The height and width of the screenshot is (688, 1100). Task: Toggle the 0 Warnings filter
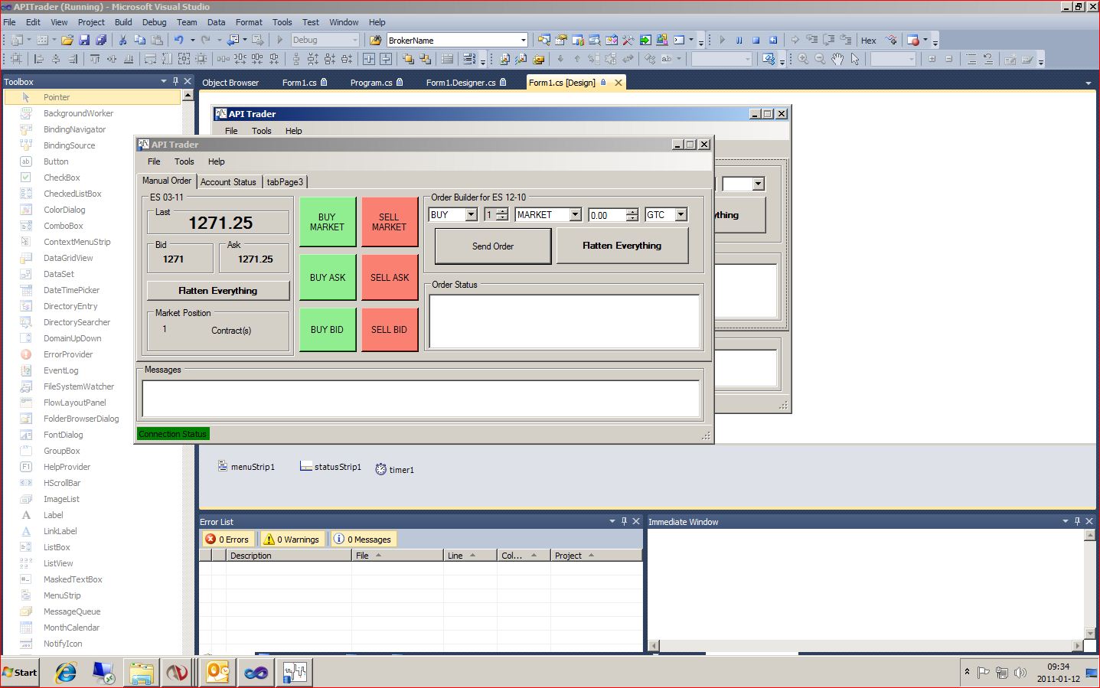[292, 539]
